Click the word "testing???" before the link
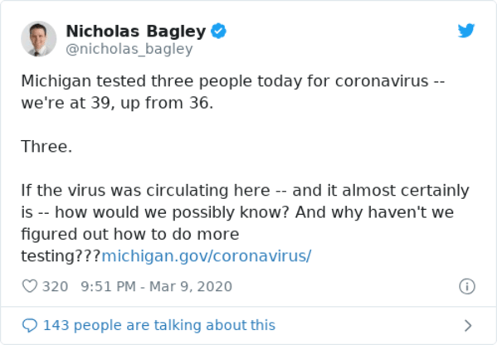The width and height of the screenshot is (497, 345). [x=61, y=256]
